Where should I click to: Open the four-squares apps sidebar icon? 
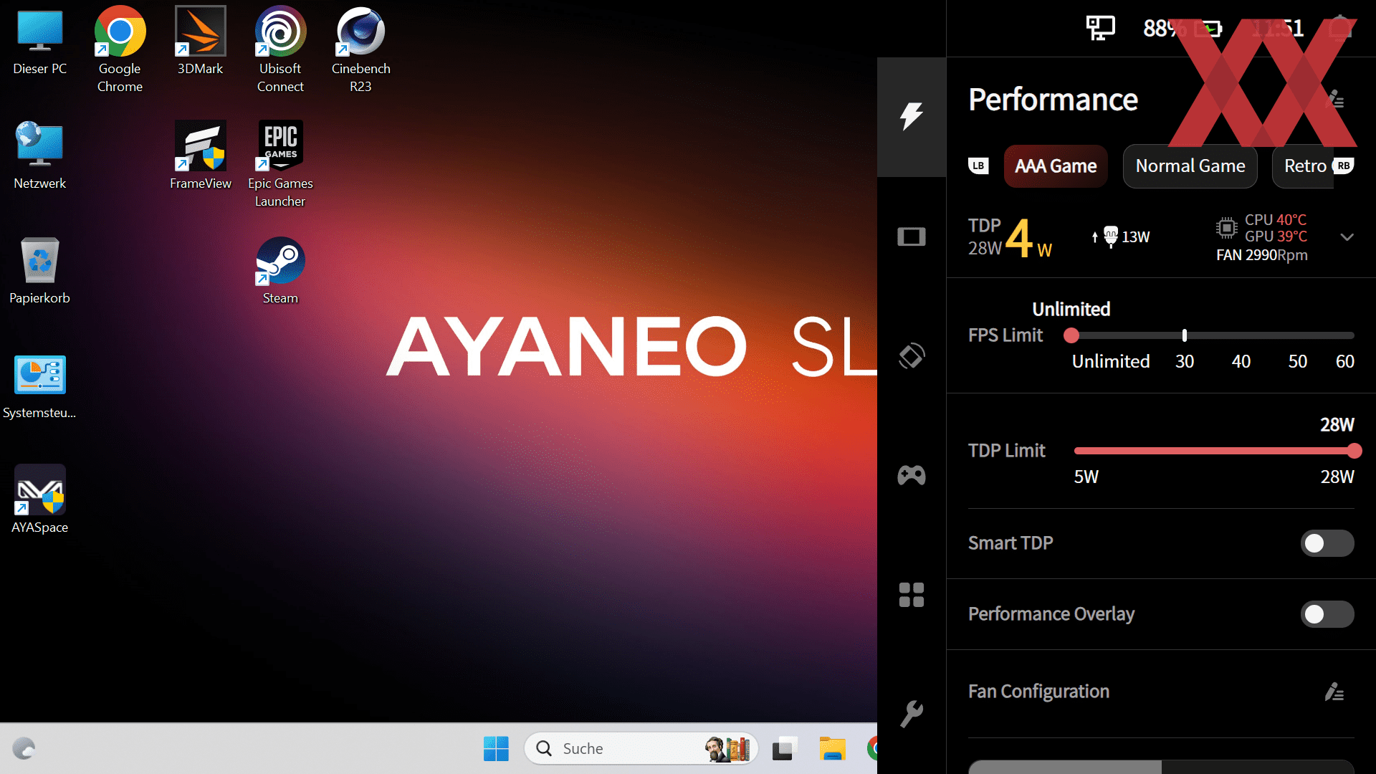coord(912,595)
